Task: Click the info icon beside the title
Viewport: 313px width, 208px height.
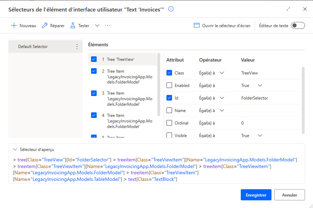Action: pos(171,9)
